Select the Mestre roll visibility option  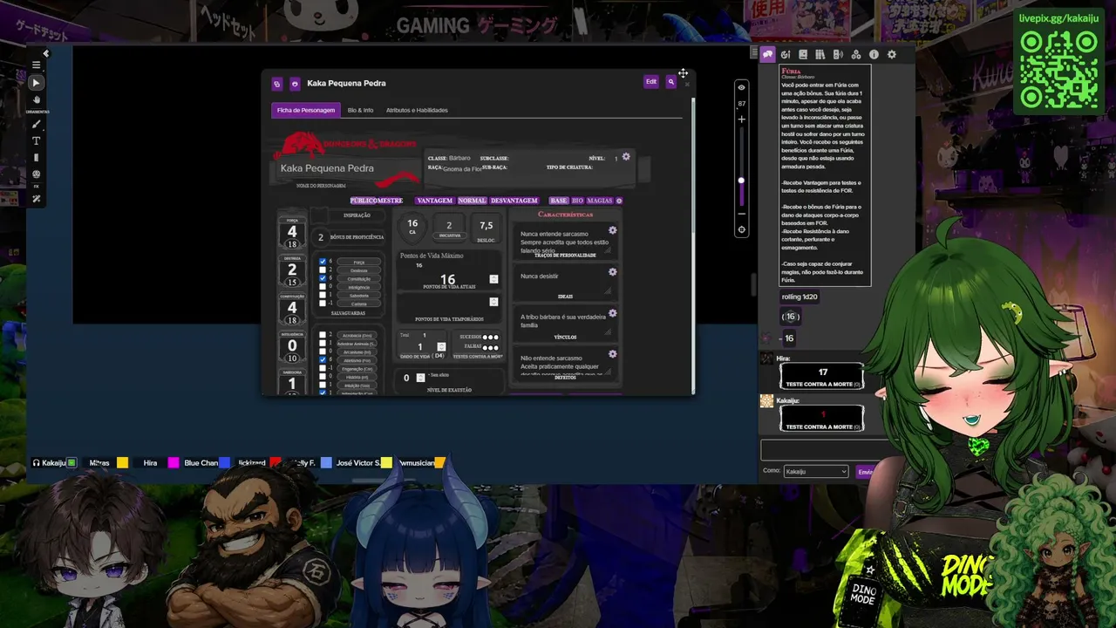390,201
